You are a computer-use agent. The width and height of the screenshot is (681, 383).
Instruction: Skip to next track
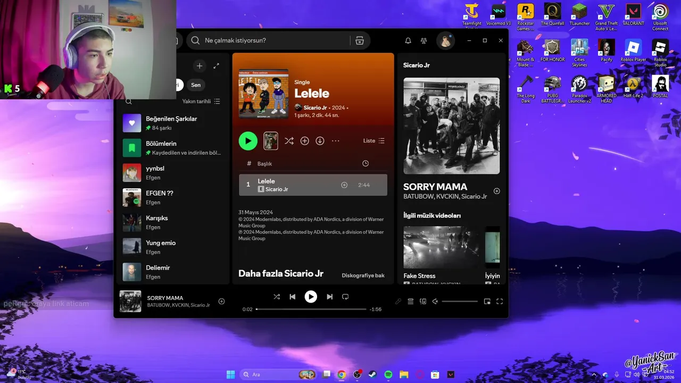tap(329, 297)
